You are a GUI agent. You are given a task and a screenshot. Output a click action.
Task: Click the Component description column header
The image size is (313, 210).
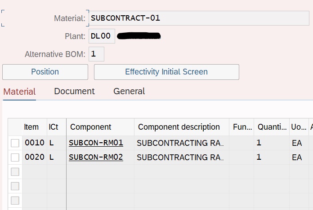(179, 127)
